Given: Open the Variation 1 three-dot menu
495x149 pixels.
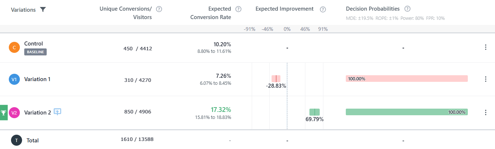Looking at the screenshot, I should click(485, 79).
